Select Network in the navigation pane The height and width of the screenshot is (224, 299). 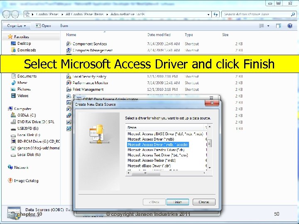click(18, 168)
